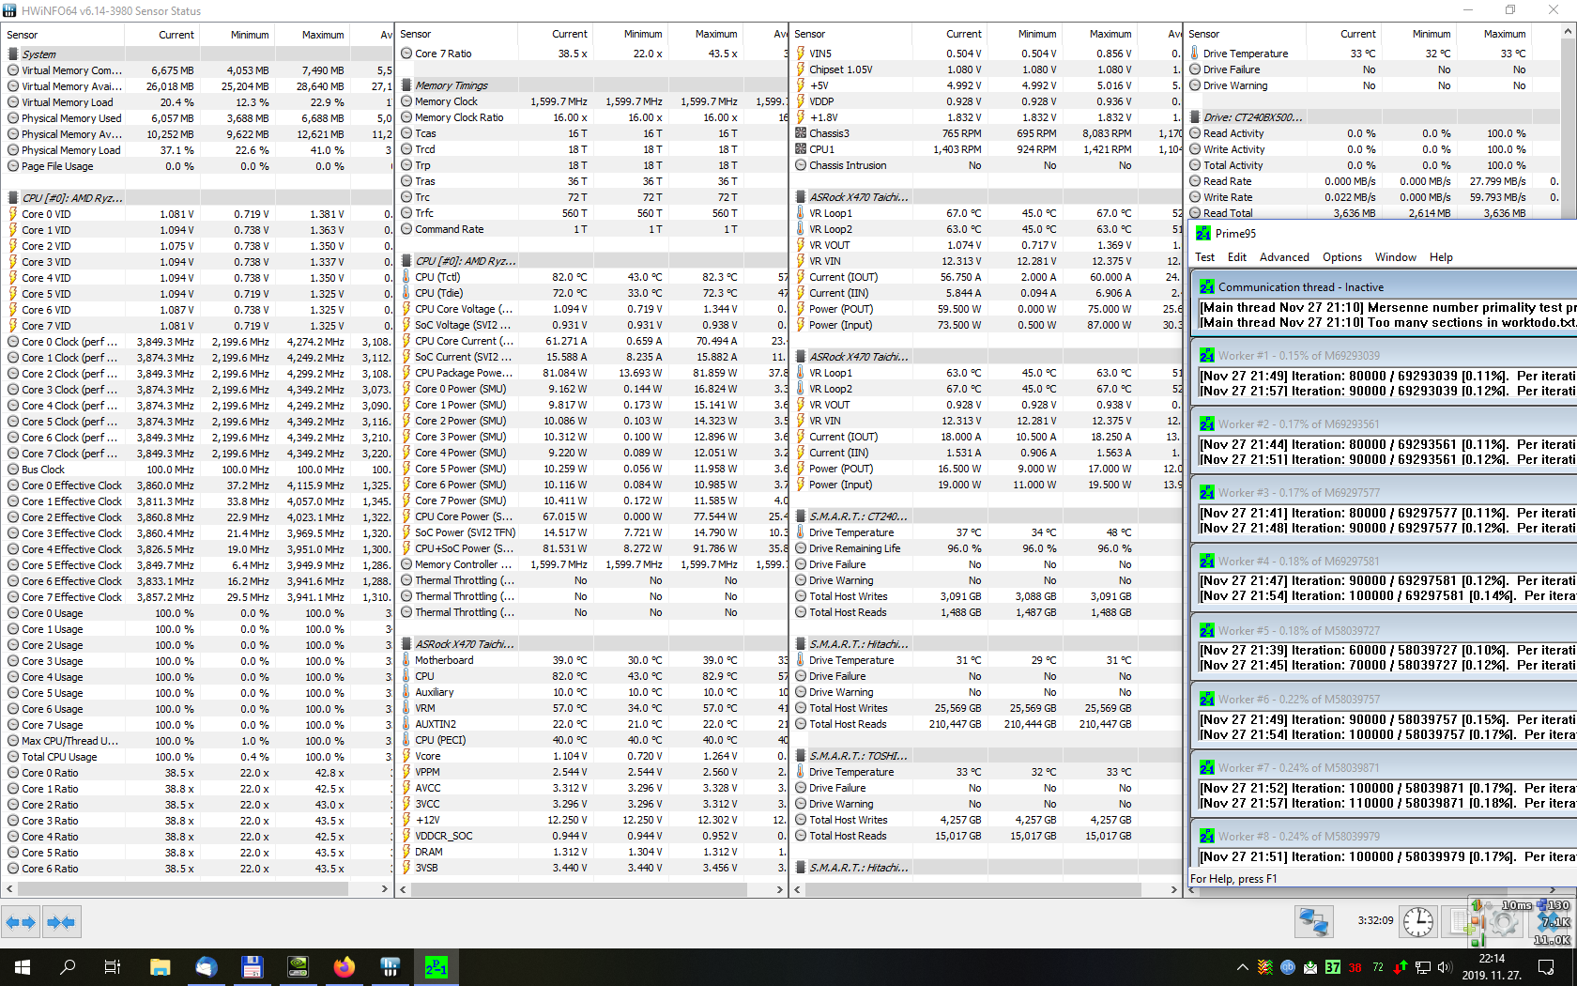1577x986 pixels.
Task: Select the Total CPU Usage row
Action: pyautogui.click(x=197, y=757)
